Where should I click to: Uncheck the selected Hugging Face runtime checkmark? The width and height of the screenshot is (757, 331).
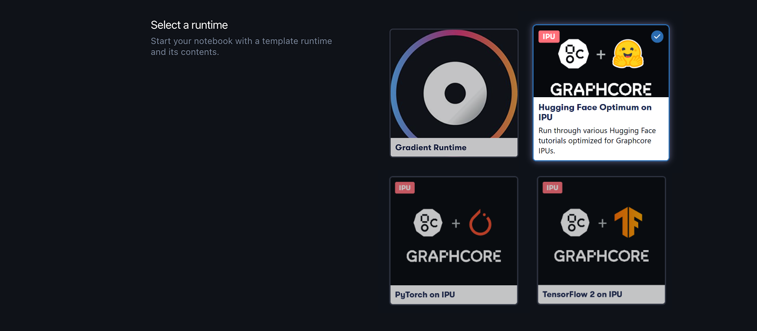[x=657, y=36]
